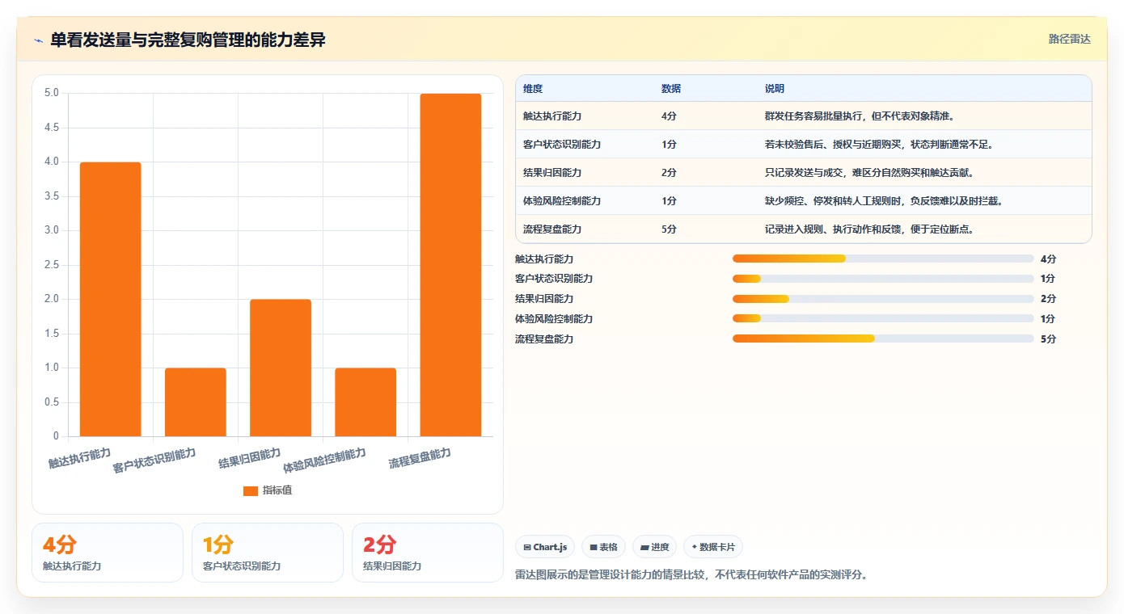This screenshot has height=614, width=1124.
Task: Click the 数据 column header
Action: [x=671, y=89]
